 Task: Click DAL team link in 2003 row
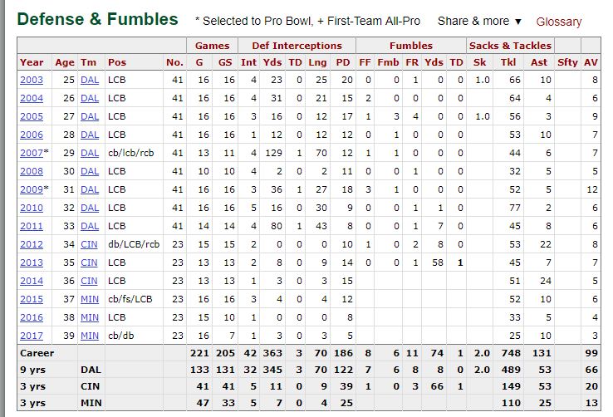[x=90, y=80]
